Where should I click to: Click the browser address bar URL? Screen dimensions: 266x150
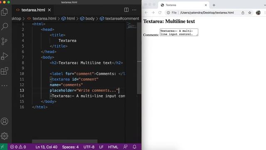pyautogui.click(x=207, y=12)
